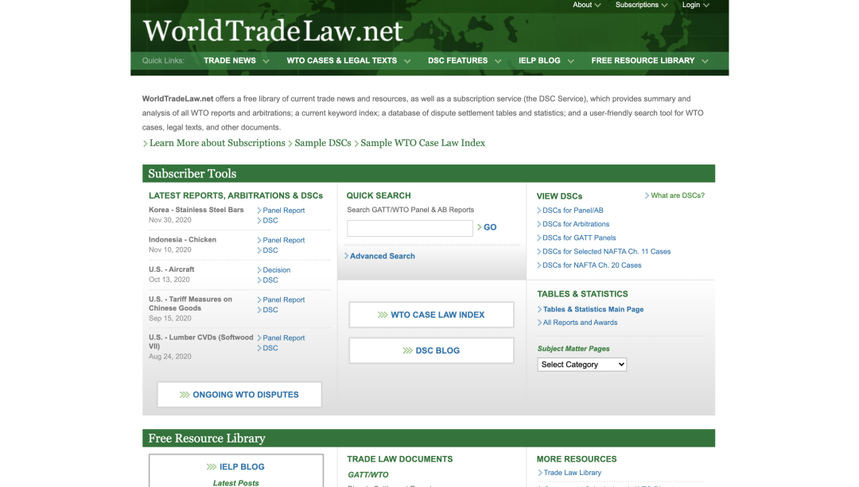Screen dimensions: 859x487
Task: Expand the IELP BLOG nav menu
Action: click(546, 60)
